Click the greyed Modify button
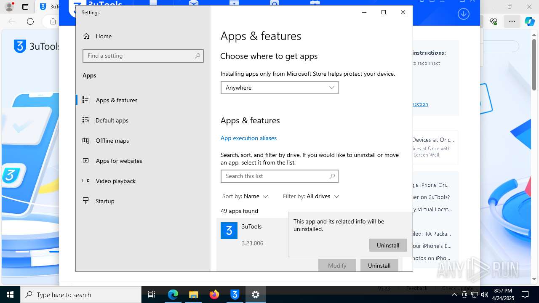The width and height of the screenshot is (539, 303). click(x=337, y=266)
